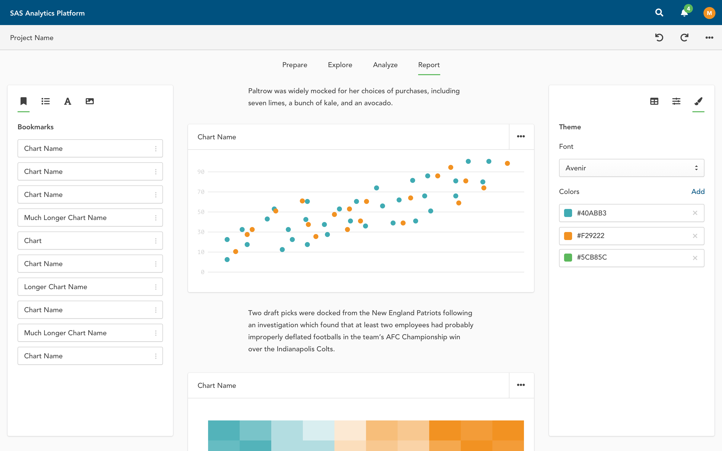This screenshot has width=722, height=451.
Task: Switch to the Explore tab
Action: (x=340, y=65)
